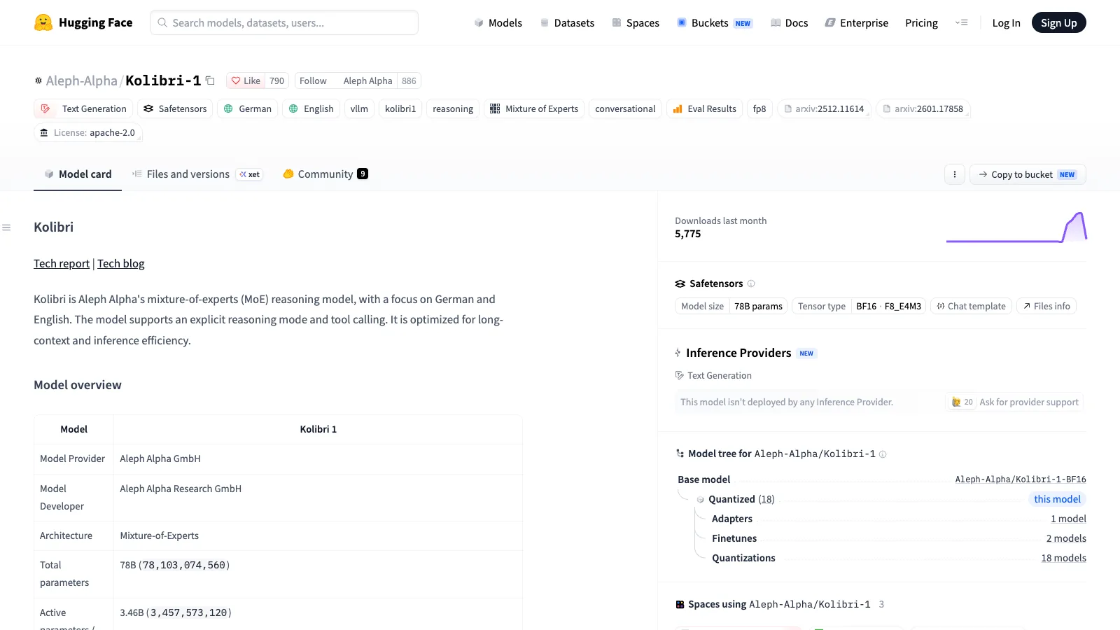Open the Chat template viewer
Screen dimensions: 1120x630
point(971,306)
